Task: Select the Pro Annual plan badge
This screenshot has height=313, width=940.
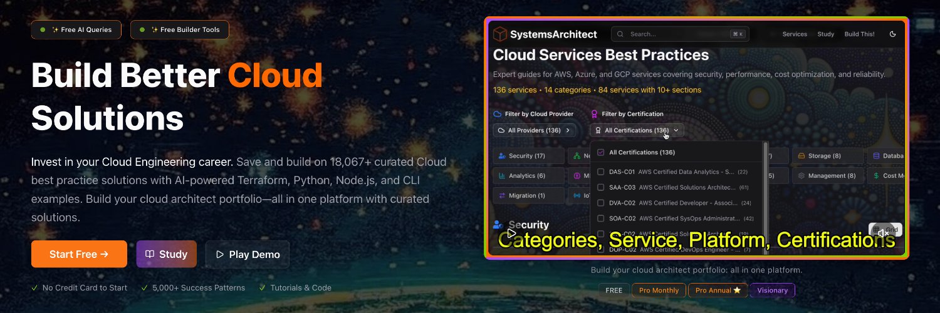Action: [x=718, y=290]
